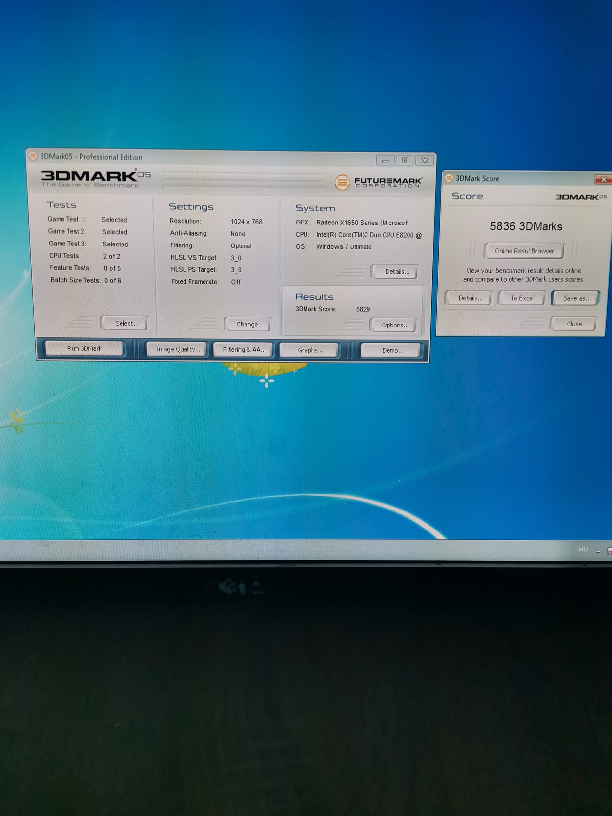612x816 pixels.
Task: Open Options in the Results section
Action: point(394,325)
